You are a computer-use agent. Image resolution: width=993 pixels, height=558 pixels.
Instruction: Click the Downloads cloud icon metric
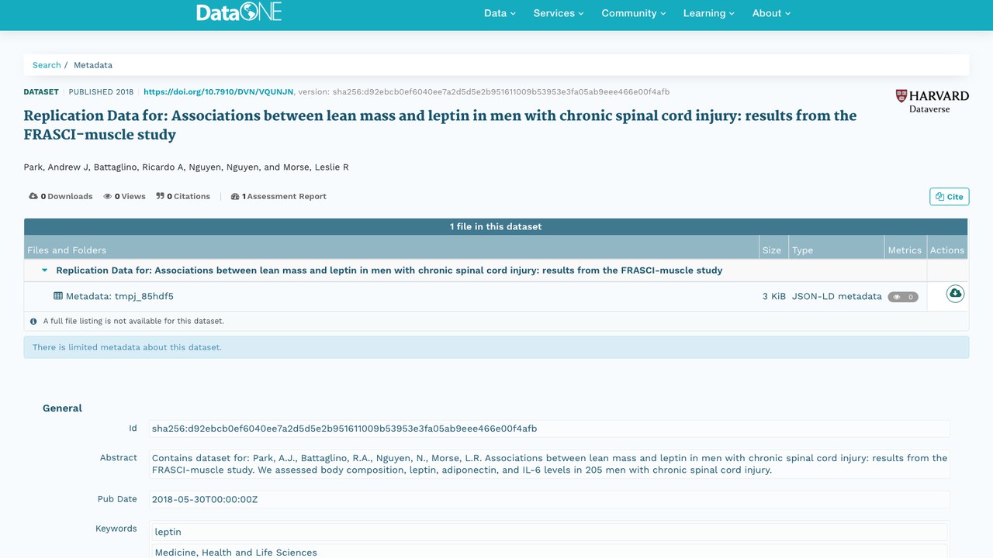point(33,196)
